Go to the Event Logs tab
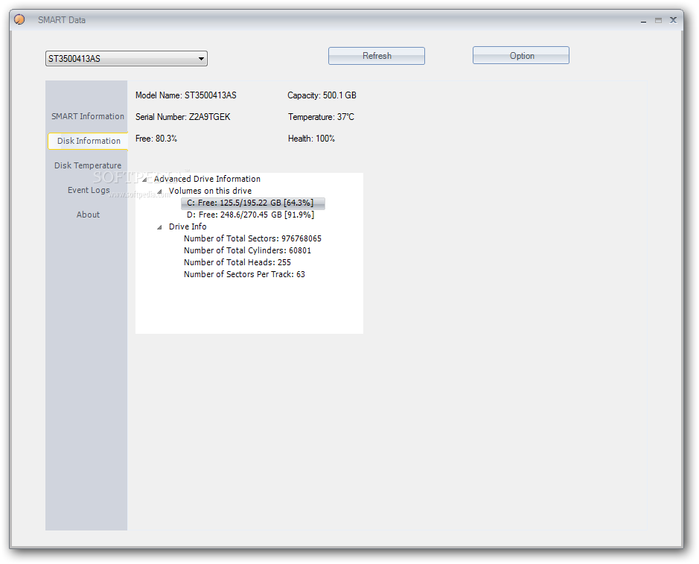Screen dimensions: 699x564 coord(89,190)
